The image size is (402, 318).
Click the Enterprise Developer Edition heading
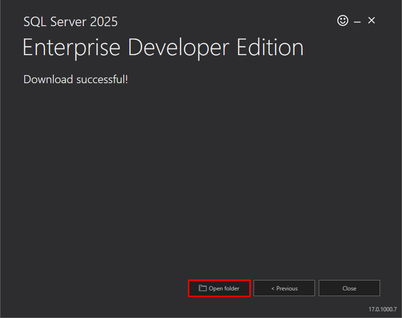point(163,48)
